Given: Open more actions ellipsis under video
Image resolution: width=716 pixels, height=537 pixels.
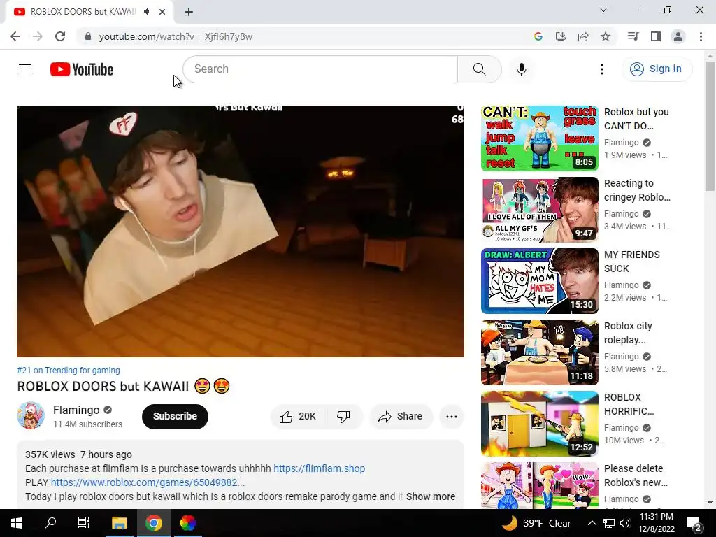Looking at the screenshot, I should point(452,417).
